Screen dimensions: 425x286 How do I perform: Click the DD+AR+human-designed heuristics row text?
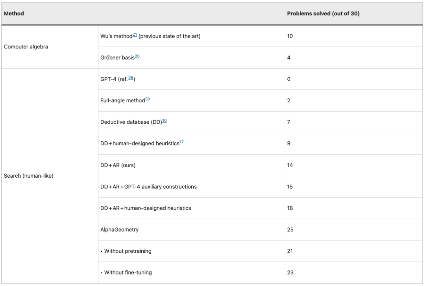pos(146,208)
